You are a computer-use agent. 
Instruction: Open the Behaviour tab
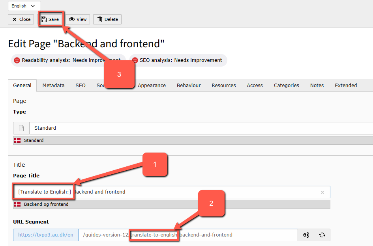click(189, 86)
